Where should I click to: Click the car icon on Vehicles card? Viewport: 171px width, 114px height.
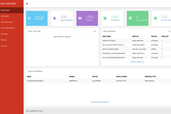coord(80,18)
